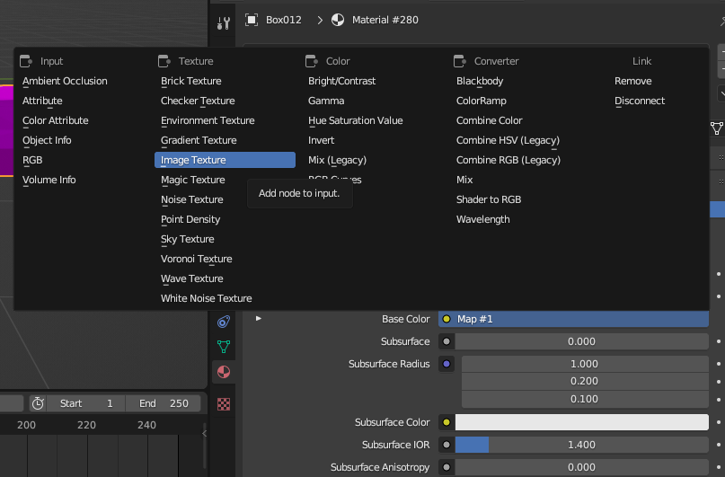The width and height of the screenshot is (725, 477).
Task: Click the Input category header icon
Action: point(26,61)
